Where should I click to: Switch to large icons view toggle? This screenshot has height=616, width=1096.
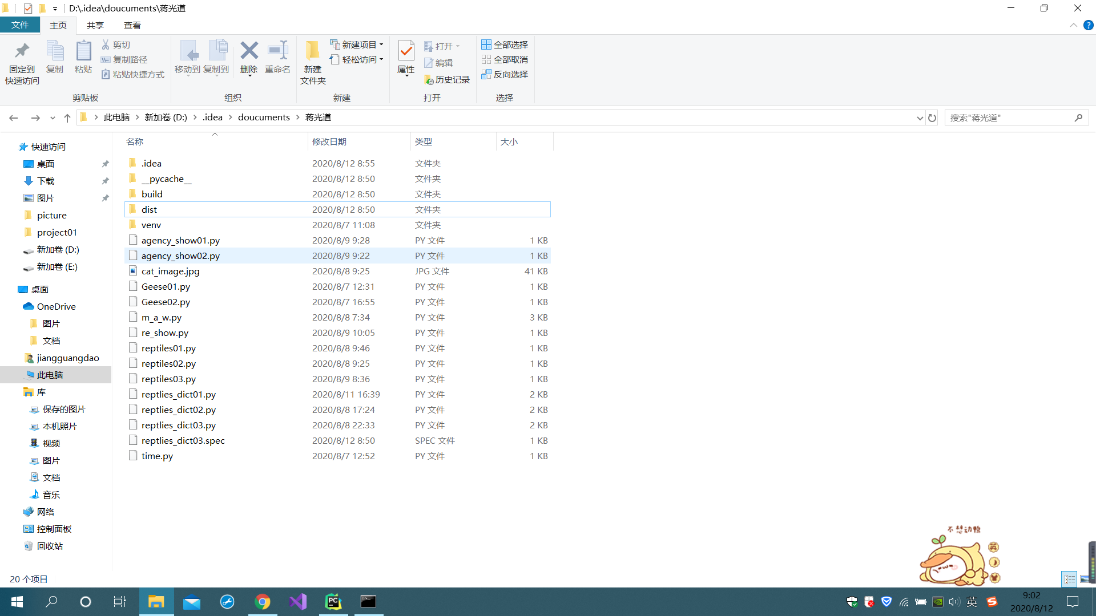(1084, 579)
